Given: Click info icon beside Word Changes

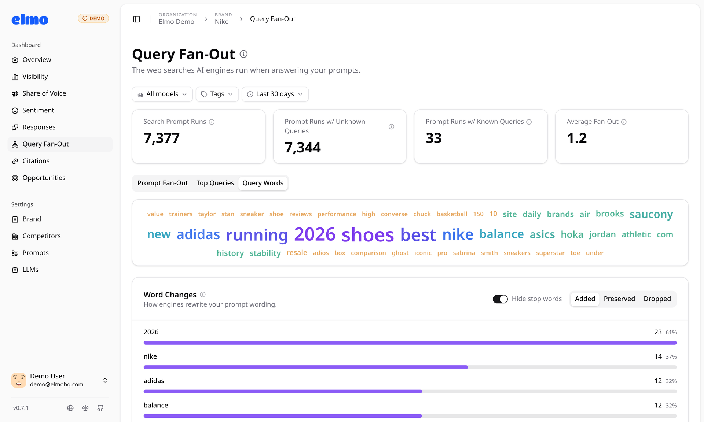Looking at the screenshot, I should (x=203, y=295).
